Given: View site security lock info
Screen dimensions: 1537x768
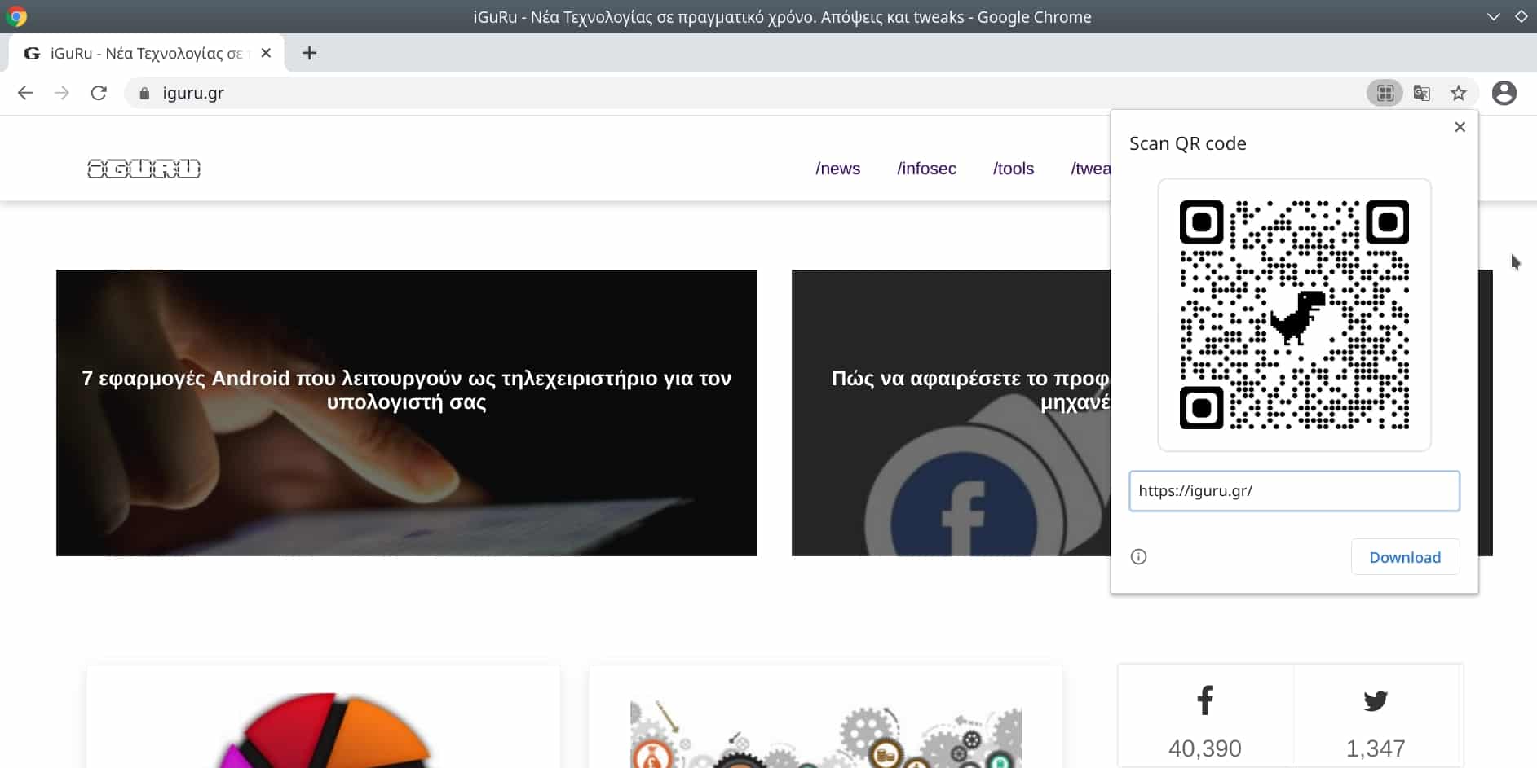Looking at the screenshot, I should pos(144,93).
